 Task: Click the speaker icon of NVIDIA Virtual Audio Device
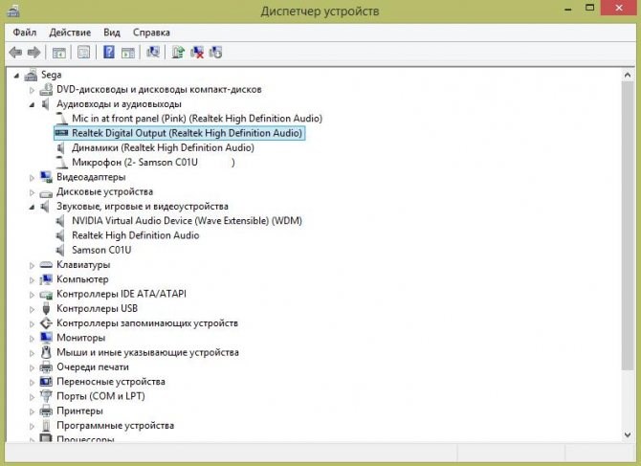(x=60, y=221)
